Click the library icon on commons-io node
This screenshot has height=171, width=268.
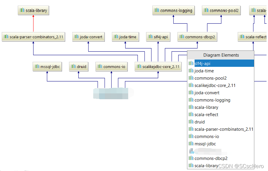coord(100,67)
